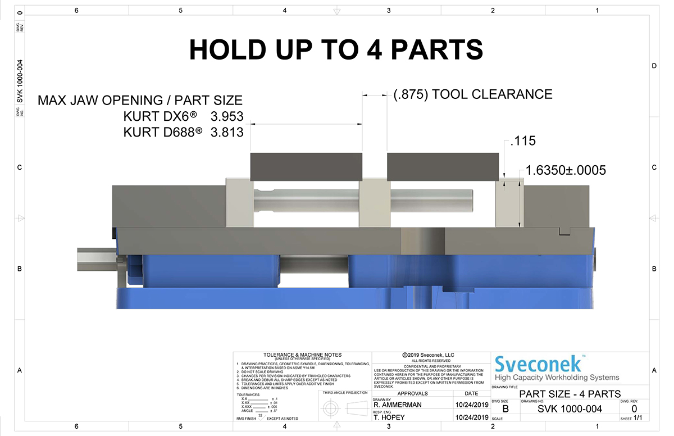Click drawn-by name 'R. AMMERMAN'

pyautogui.click(x=398, y=405)
